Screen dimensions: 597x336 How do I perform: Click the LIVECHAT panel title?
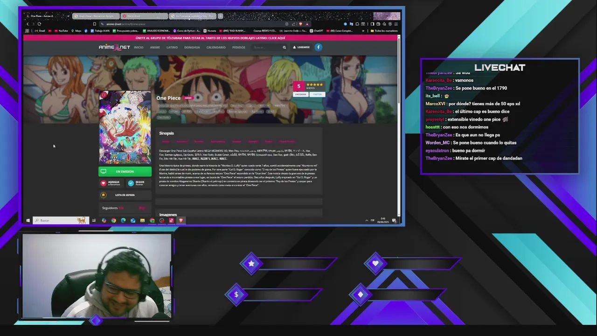click(500, 68)
